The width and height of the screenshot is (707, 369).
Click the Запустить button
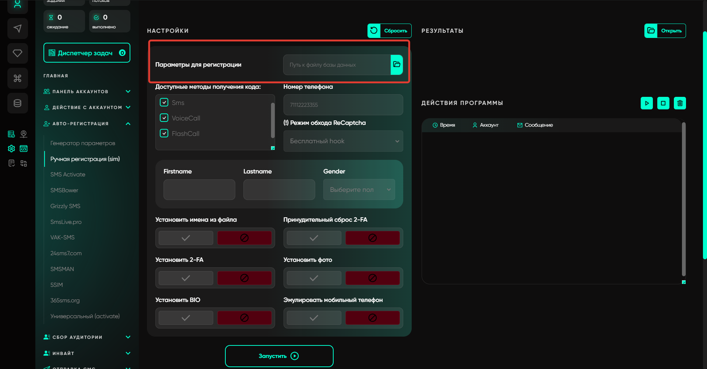(x=279, y=356)
